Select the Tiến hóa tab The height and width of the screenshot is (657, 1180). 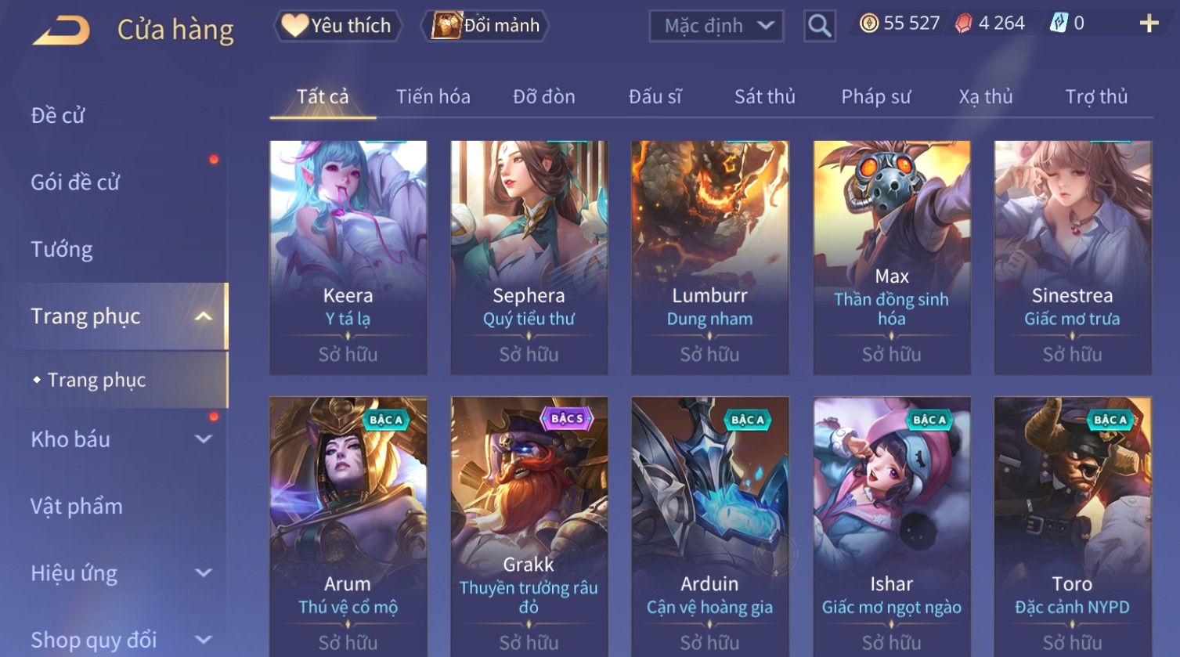tap(433, 96)
